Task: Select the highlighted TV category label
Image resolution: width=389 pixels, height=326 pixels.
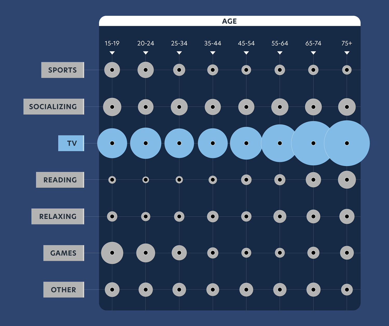Action: (71, 143)
